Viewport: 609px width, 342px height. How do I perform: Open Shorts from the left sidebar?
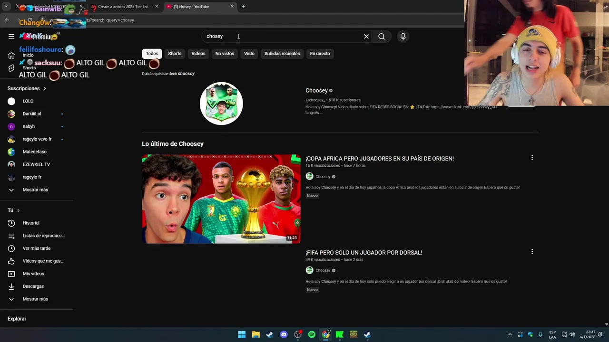29,68
